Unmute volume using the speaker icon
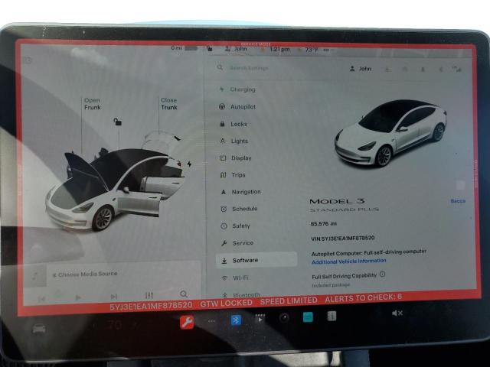Screen dimensions: 490x367 397,313
